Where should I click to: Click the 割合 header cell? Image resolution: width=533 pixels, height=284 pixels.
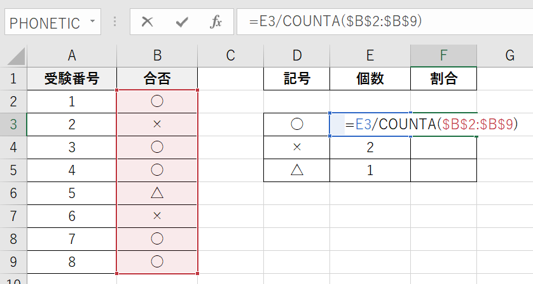tap(443, 80)
